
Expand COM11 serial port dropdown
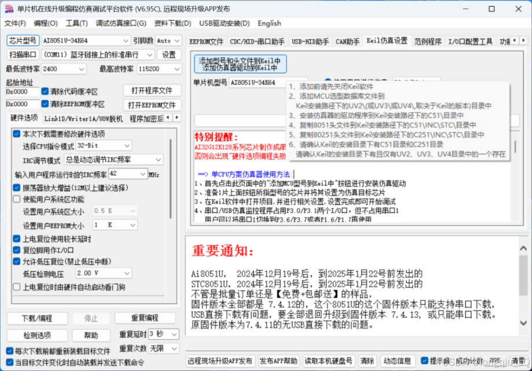click(150, 54)
